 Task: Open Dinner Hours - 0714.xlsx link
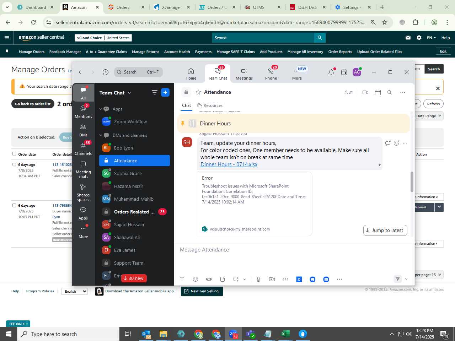coord(229,164)
